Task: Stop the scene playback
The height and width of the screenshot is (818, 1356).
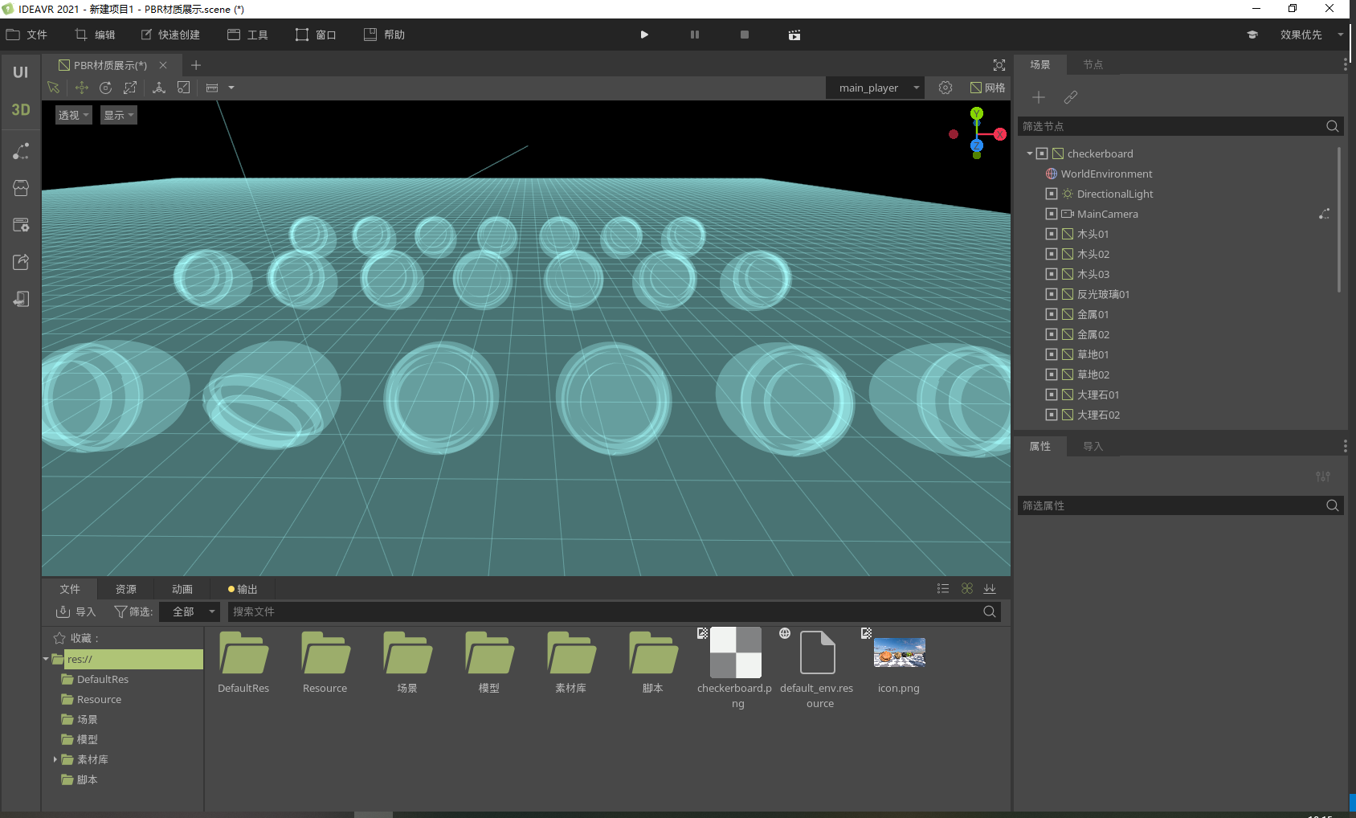Action: [745, 35]
